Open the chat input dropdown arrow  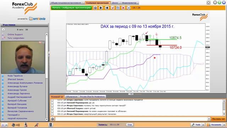[x=209, y=119]
